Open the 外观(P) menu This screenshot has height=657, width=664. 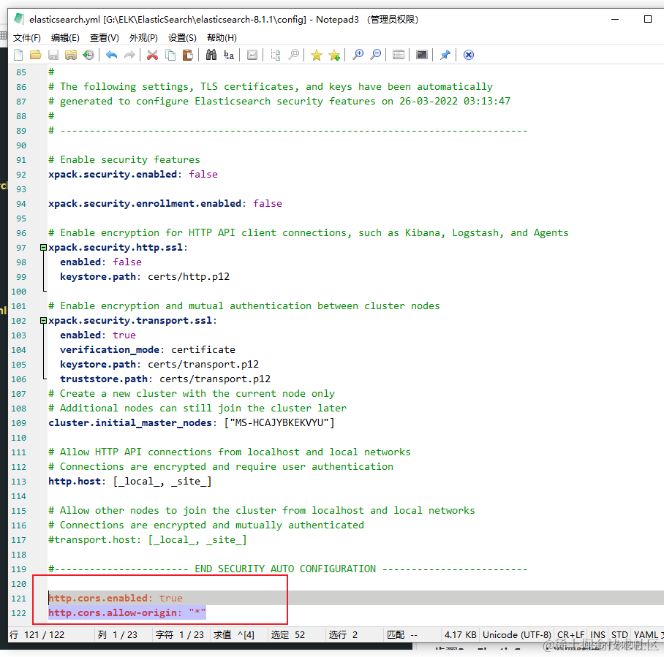(143, 38)
